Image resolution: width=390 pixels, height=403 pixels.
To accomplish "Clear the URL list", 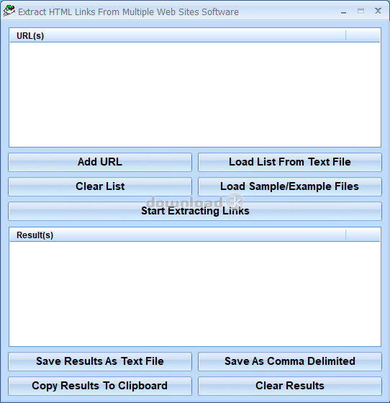I will click(x=100, y=186).
